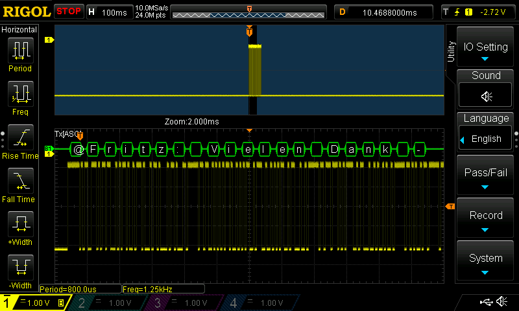Click the Utility menu tab label
This screenshot has width=519, height=311.
(x=451, y=52)
